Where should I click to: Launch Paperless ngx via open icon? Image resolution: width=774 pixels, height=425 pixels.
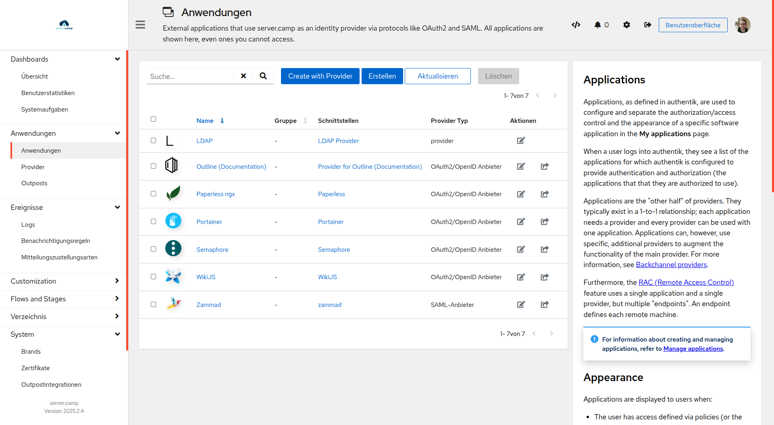tap(545, 194)
